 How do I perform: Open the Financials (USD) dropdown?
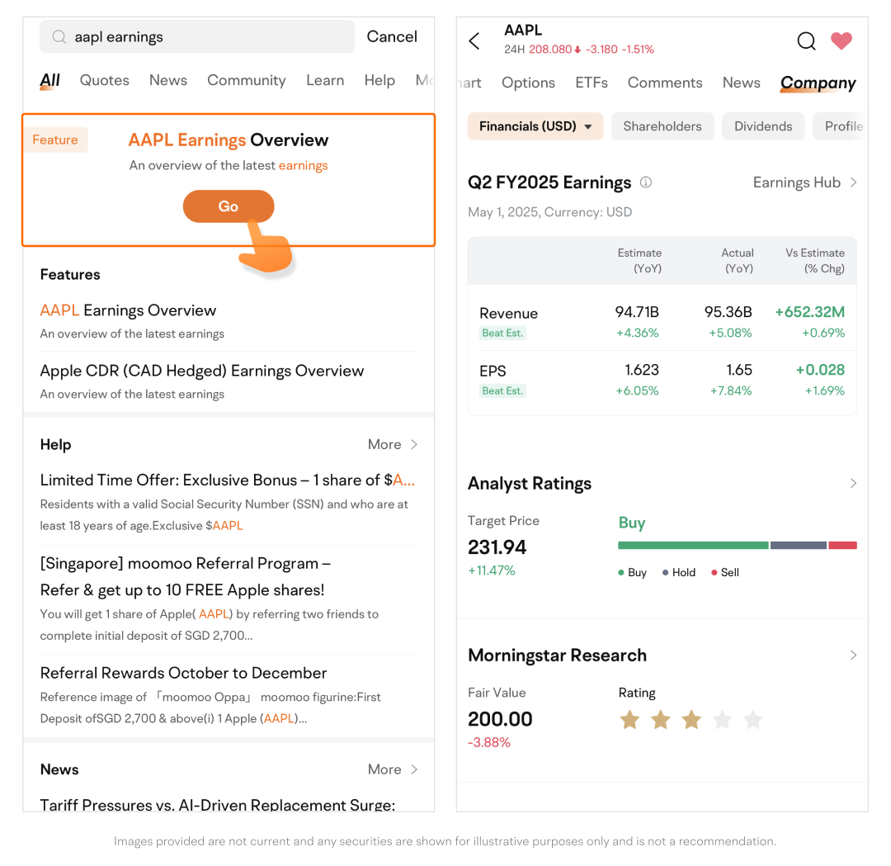535,126
